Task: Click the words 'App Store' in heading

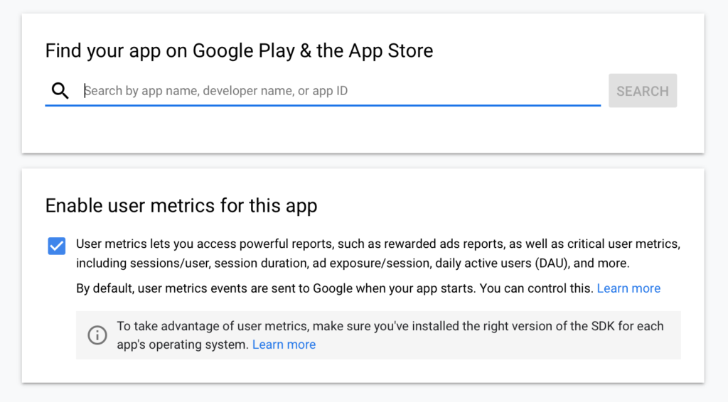Action: click(x=391, y=50)
